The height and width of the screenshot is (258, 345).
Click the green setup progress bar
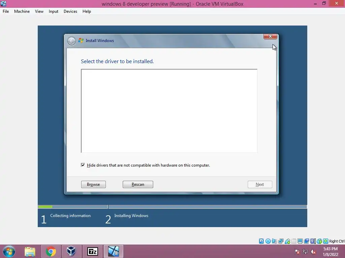tap(45, 207)
